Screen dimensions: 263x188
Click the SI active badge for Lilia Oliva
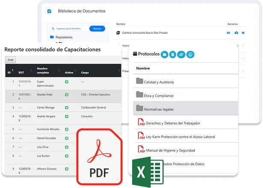click(x=67, y=147)
